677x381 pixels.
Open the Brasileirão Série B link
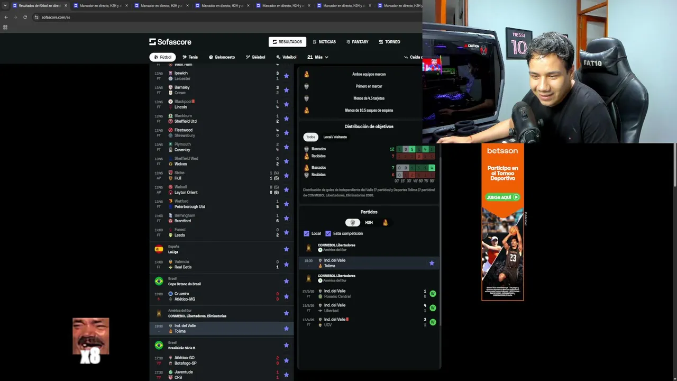181,348
